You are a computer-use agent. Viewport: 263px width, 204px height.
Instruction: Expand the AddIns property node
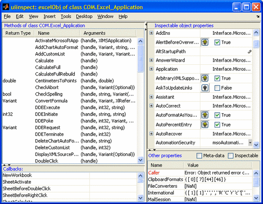pyautogui.click(x=151, y=33)
